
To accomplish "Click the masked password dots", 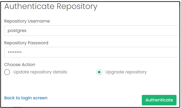I will pos(14,52).
